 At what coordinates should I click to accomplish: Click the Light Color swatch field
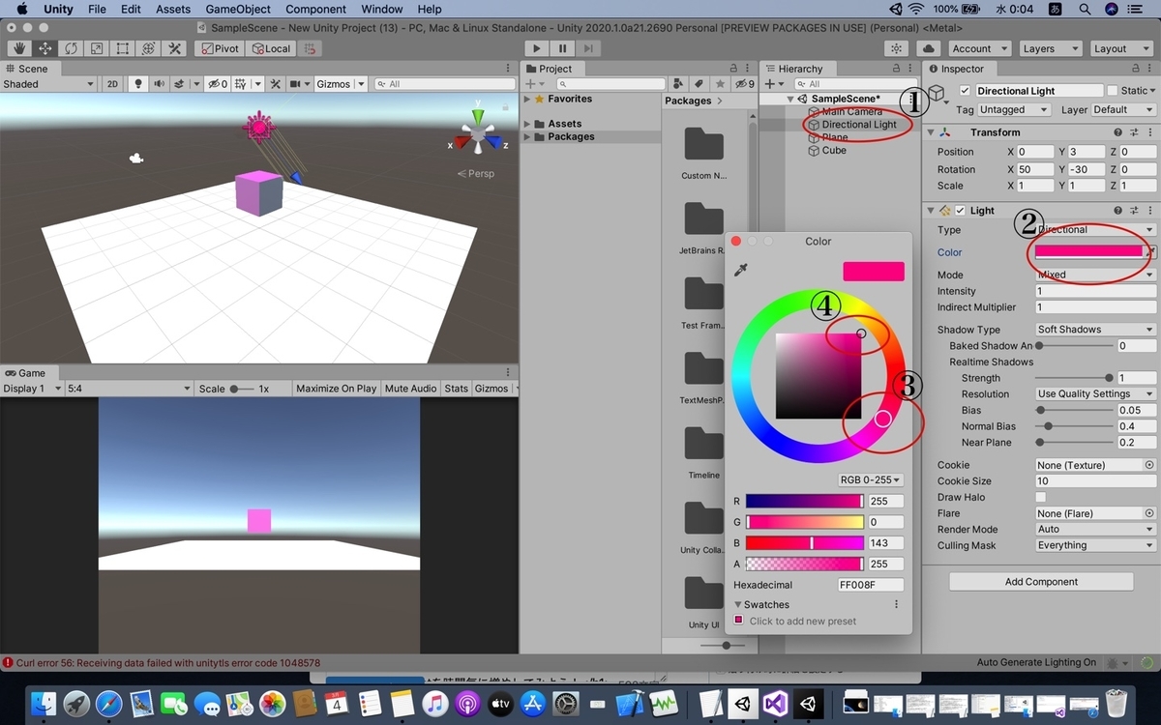1089,251
